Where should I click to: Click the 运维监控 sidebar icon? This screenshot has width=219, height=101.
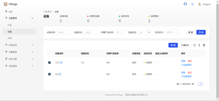pos(6,45)
